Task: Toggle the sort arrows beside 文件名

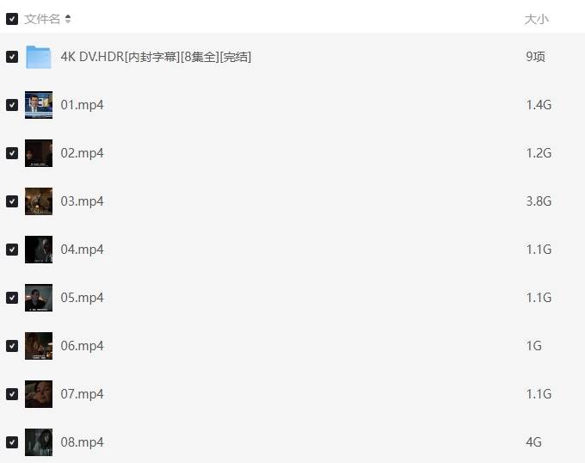Action: [68, 19]
